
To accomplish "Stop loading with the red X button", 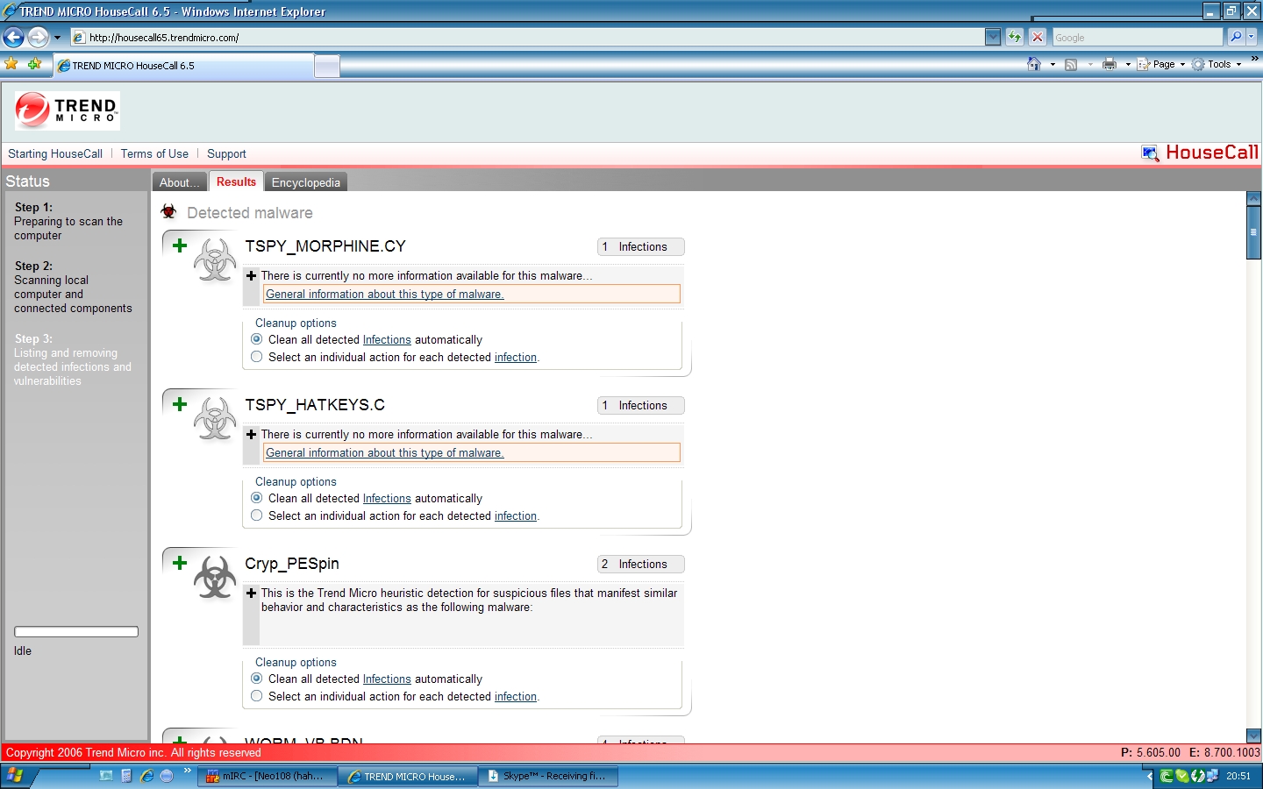I will (1038, 37).
